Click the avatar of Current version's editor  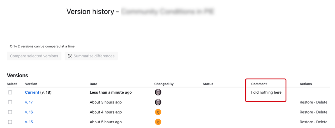click(x=158, y=92)
